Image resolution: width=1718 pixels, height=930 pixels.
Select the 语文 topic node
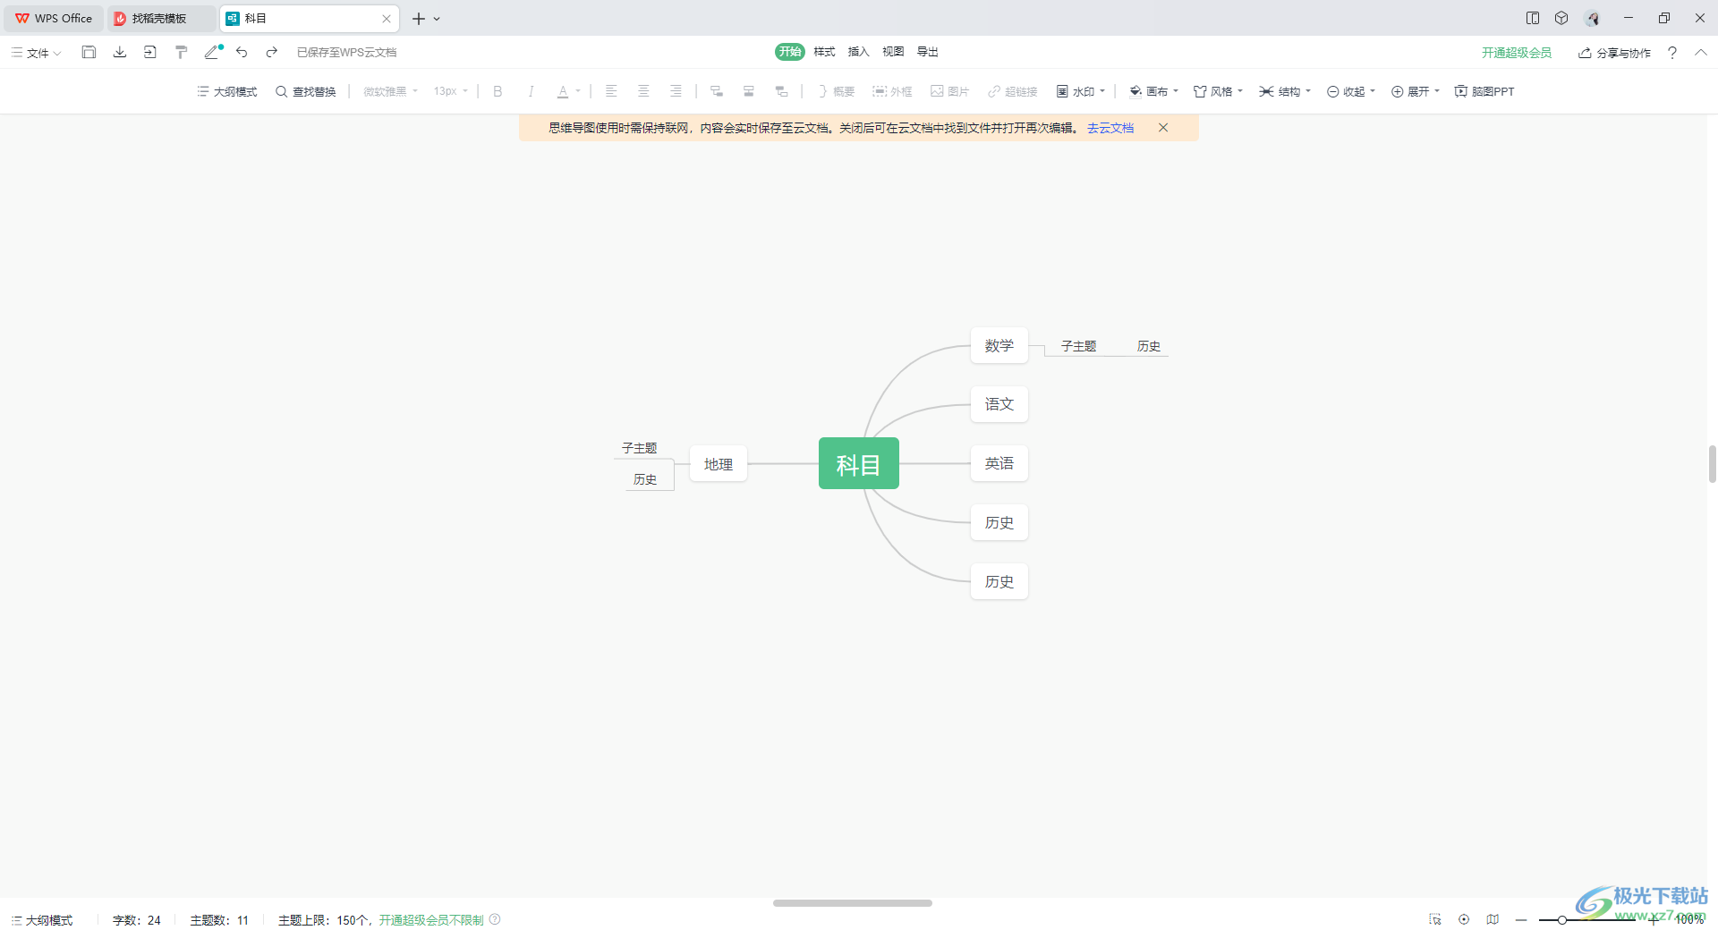[999, 404]
